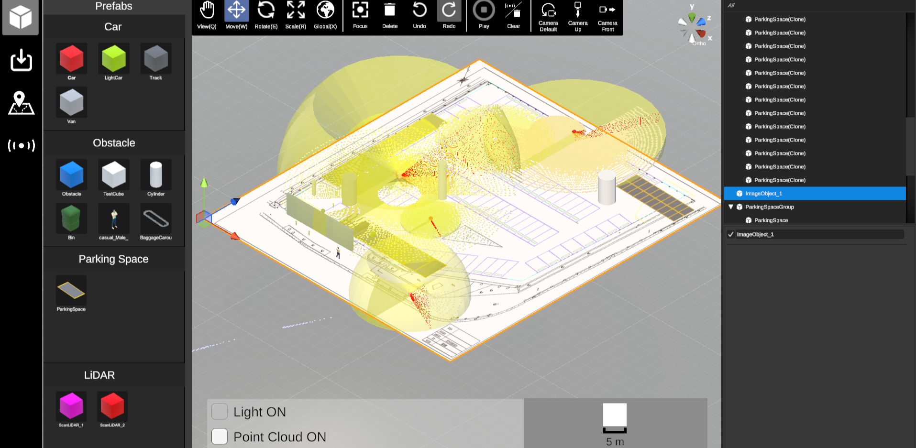The width and height of the screenshot is (916, 448).
Task: Select the red Car prefab
Action: point(71,59)
